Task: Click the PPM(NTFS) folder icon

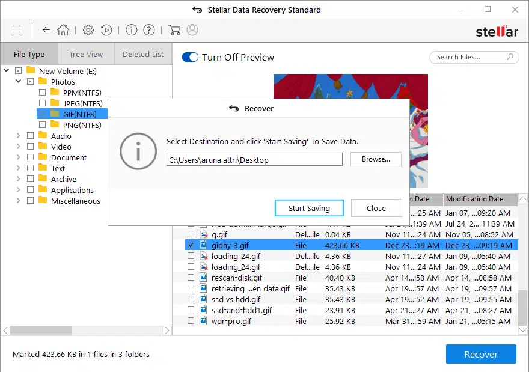Action: pyautogui.click(x=55, y=92)
